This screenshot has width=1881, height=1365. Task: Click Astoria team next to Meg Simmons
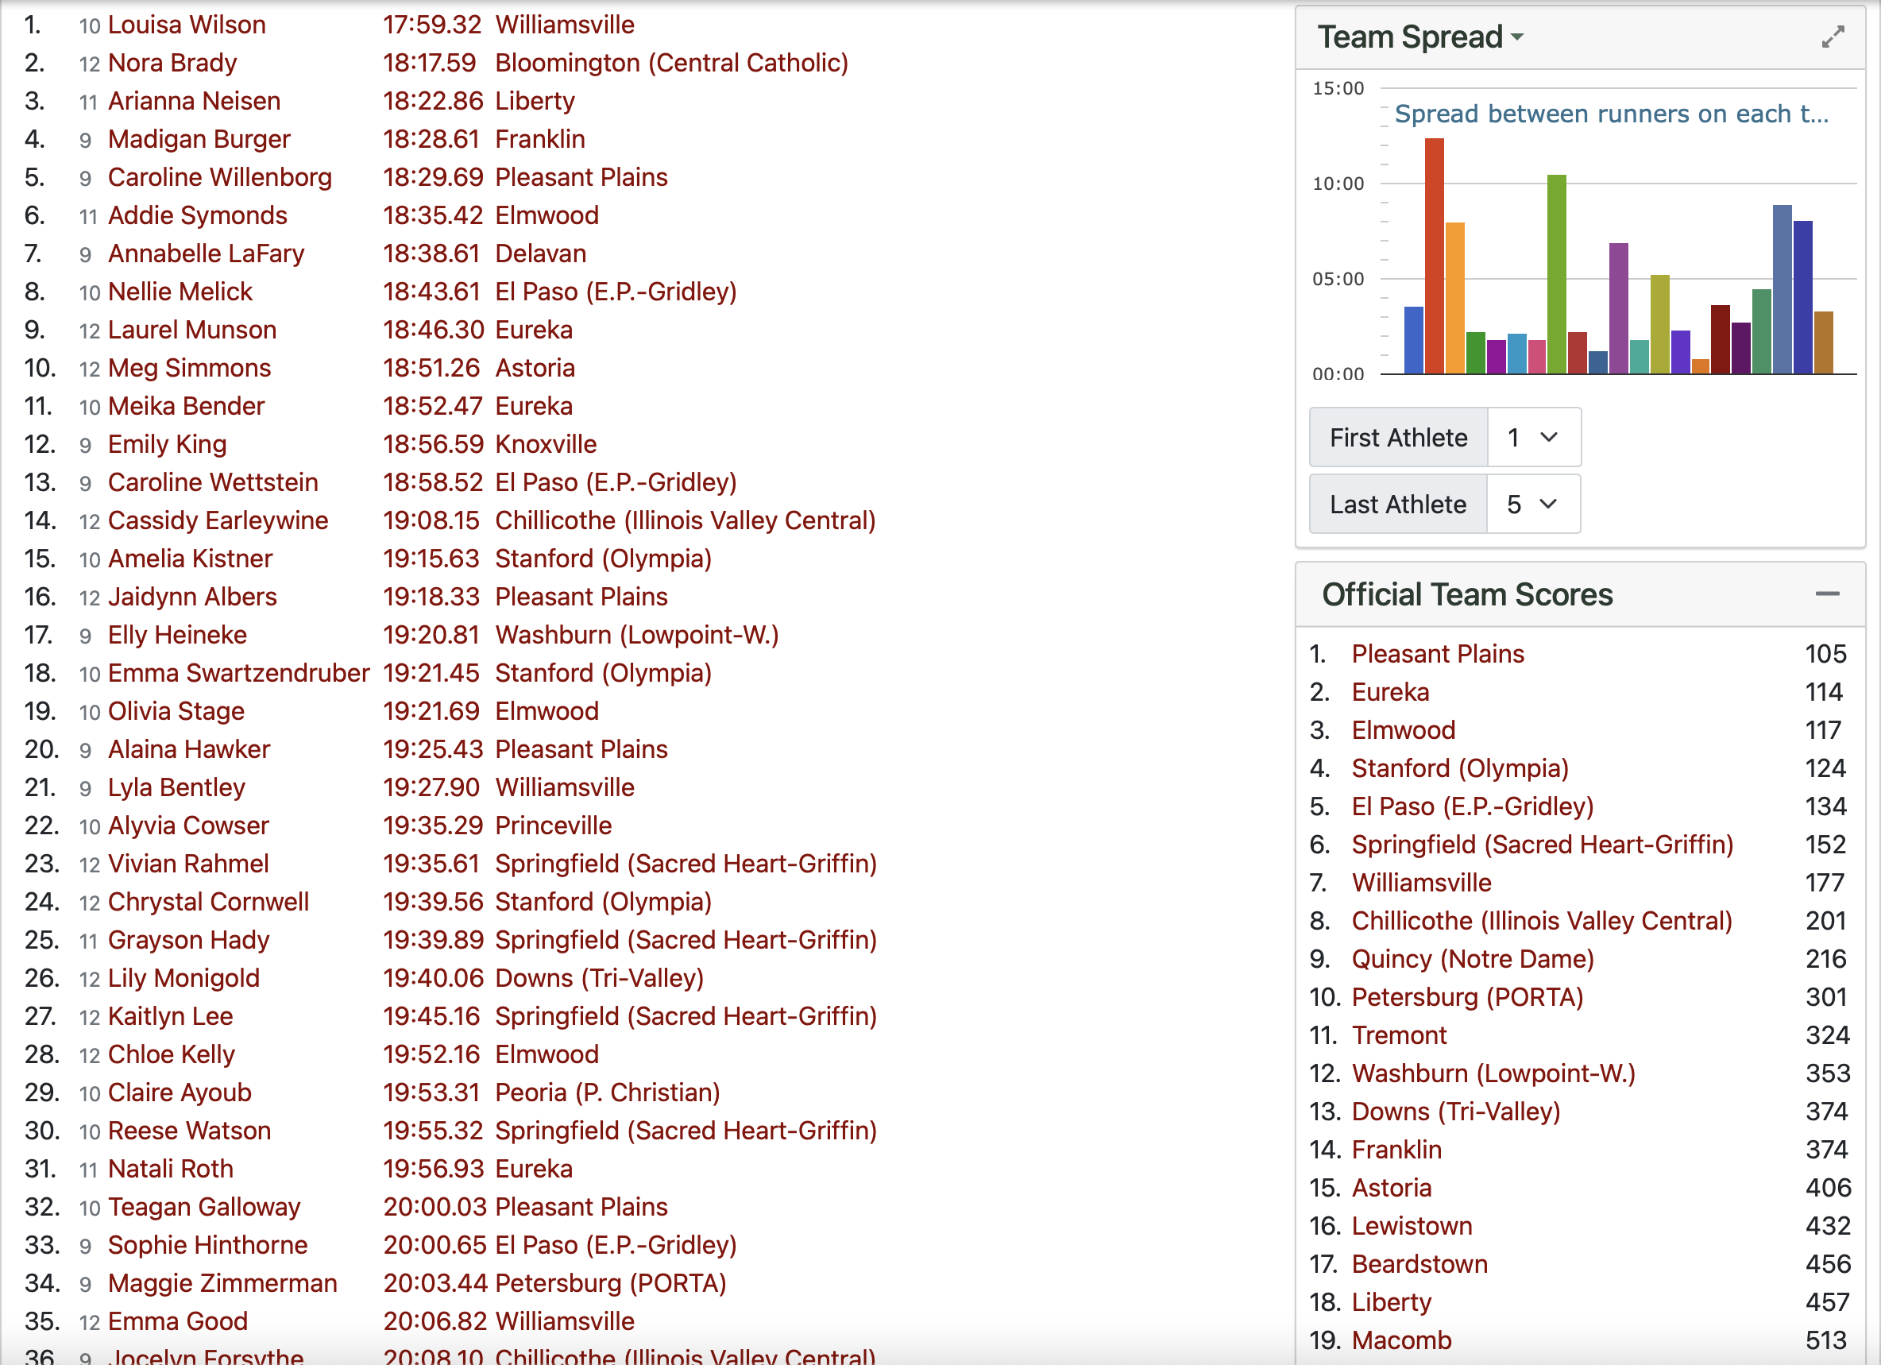535,369
